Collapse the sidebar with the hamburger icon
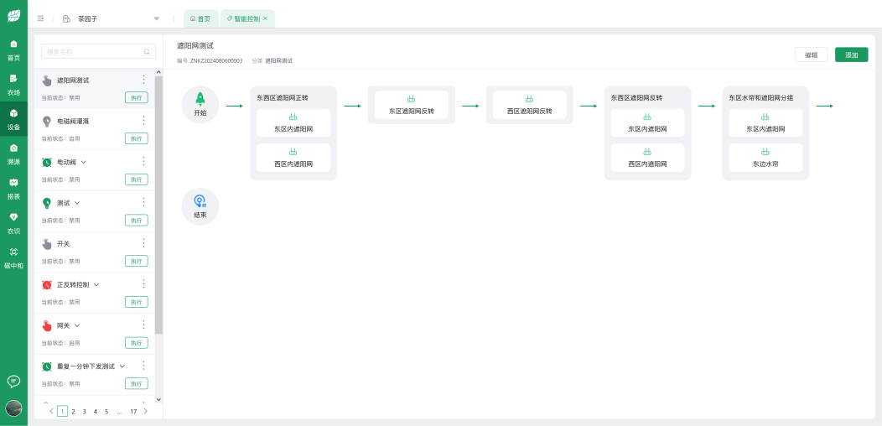 tap(40, 18)
